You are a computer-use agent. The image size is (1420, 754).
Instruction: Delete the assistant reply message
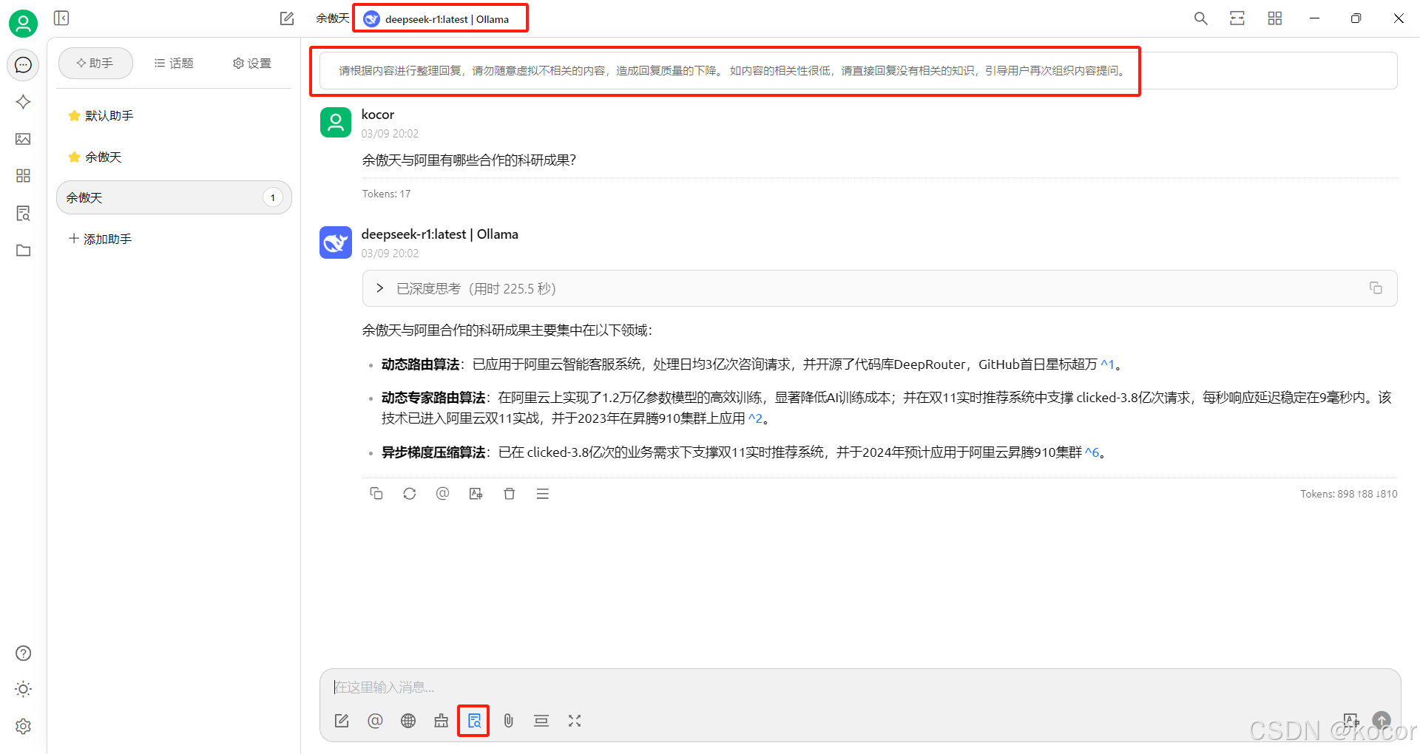coord(509,494)
